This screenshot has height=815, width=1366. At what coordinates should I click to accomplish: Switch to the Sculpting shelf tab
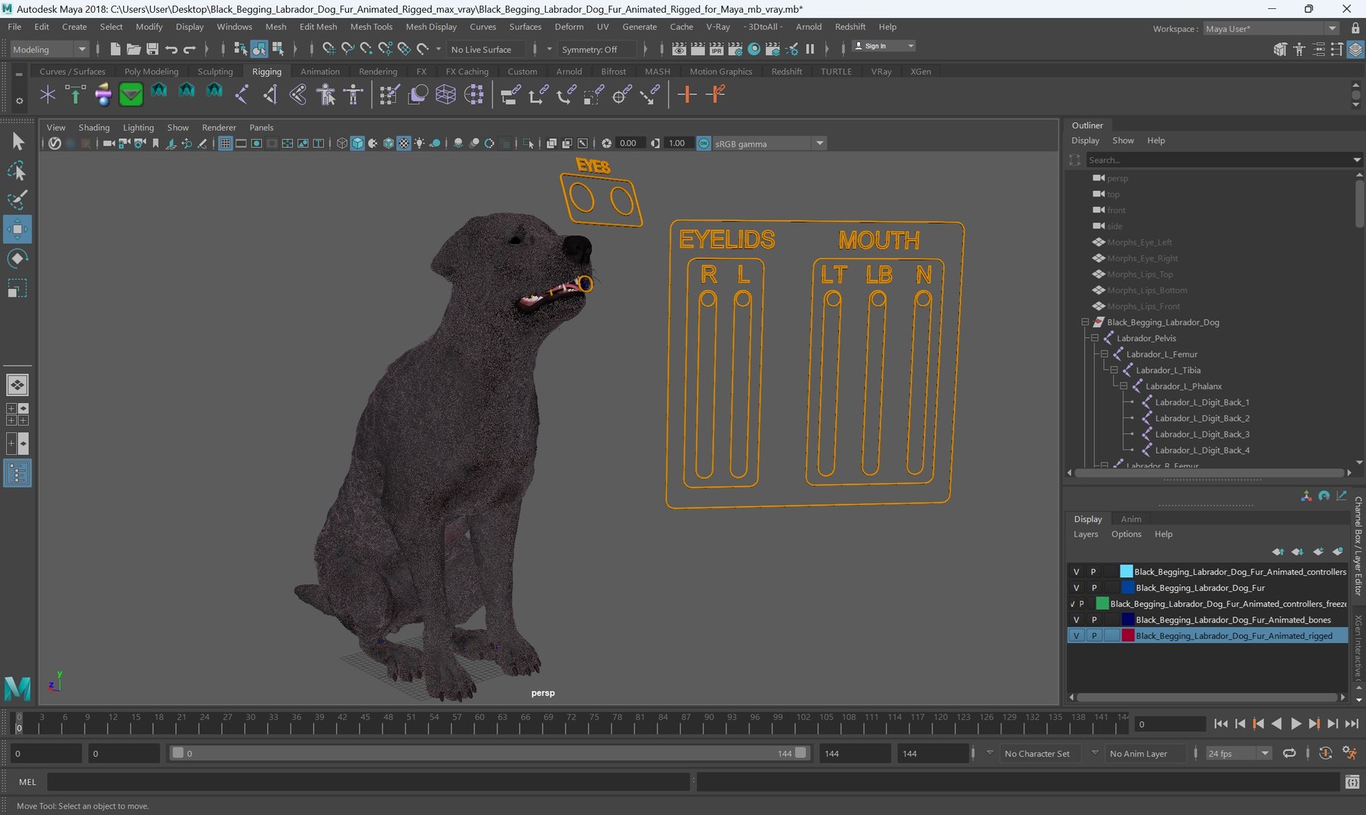[215, 72]
